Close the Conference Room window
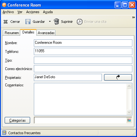The height and width of the screenshot is (137, 137). point(132,5)
